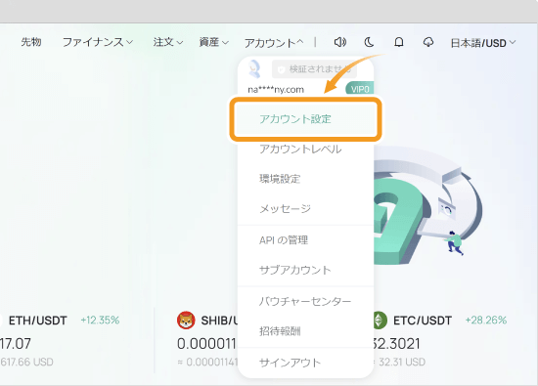Click the na****ny.com account email

(x=276, y=90)
